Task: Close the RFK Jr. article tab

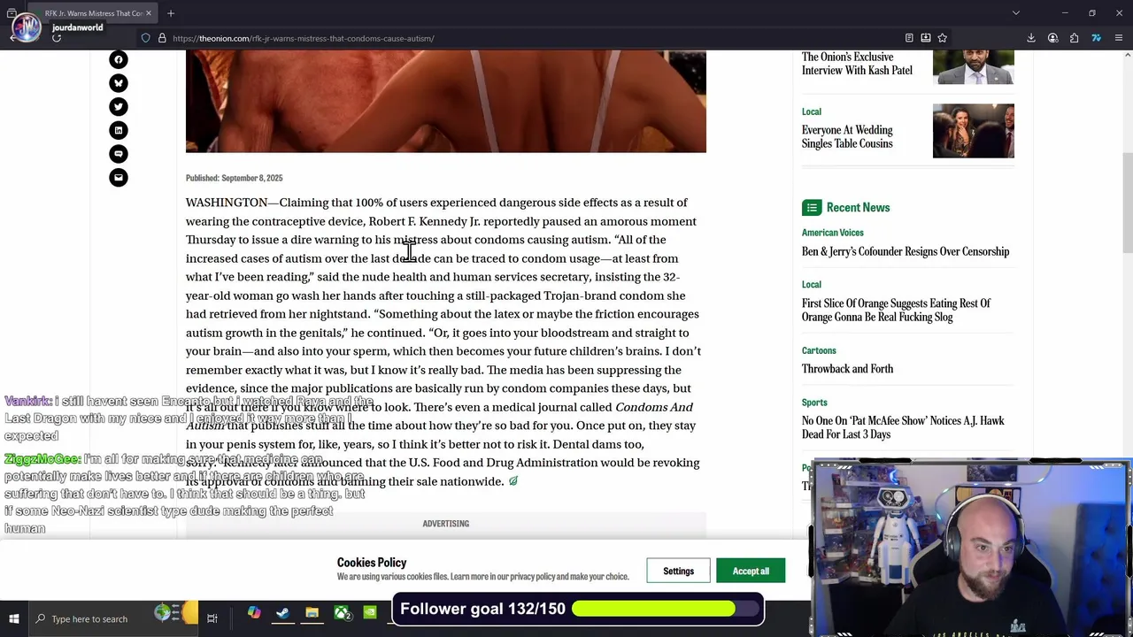Action: click(x=149, y=13)
